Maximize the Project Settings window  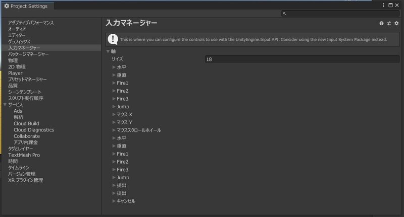[x=390, y=5]
